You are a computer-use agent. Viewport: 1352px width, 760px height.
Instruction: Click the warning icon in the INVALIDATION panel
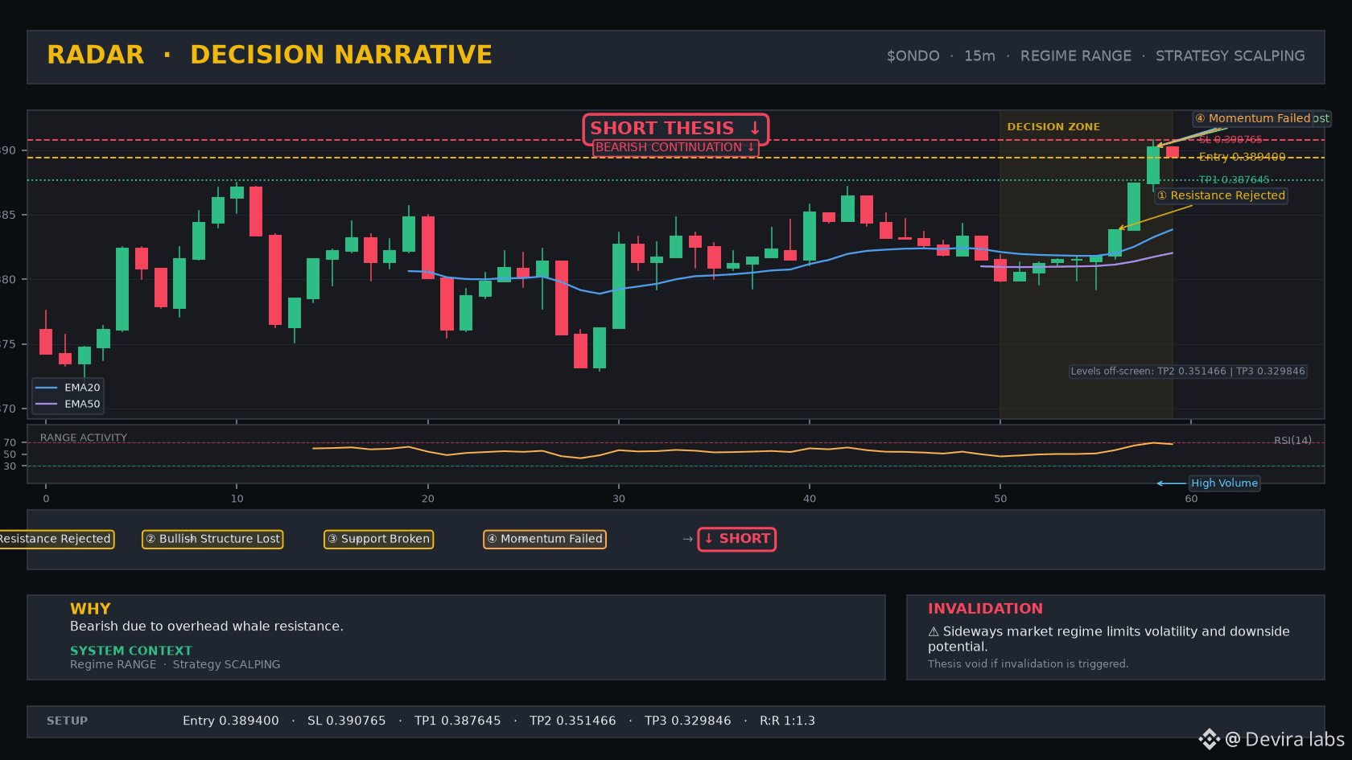pyautogui.click(x=934, y=632)
